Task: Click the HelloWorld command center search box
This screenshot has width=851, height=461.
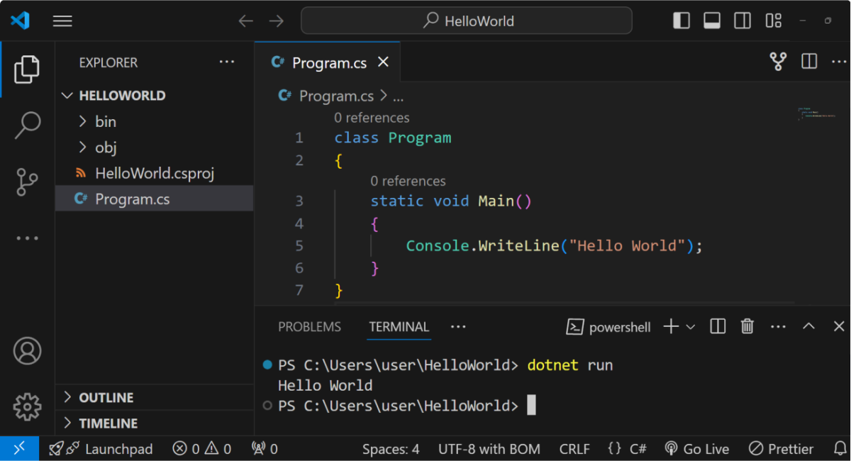Action: pos(466,21)
